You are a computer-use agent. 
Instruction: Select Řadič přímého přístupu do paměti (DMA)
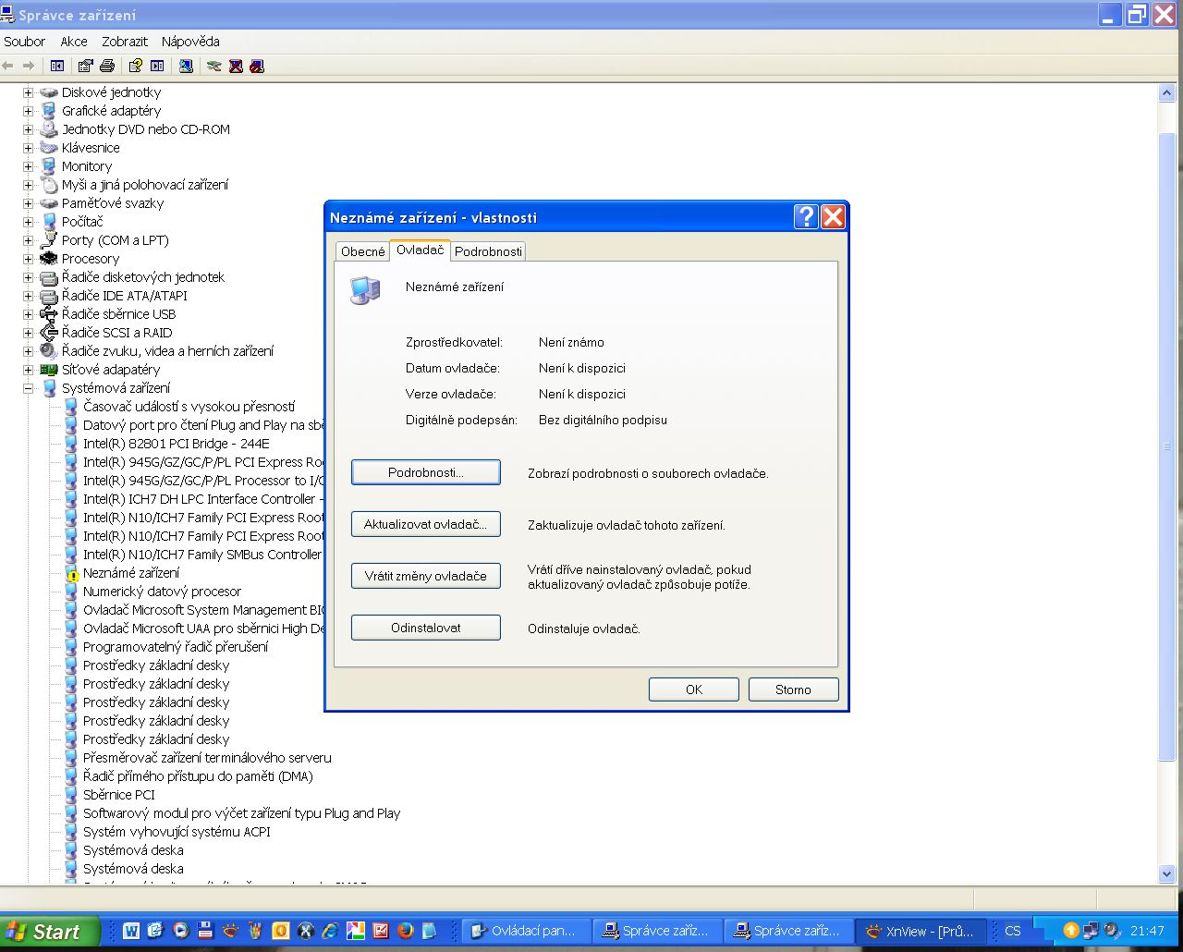coord(198,776)
